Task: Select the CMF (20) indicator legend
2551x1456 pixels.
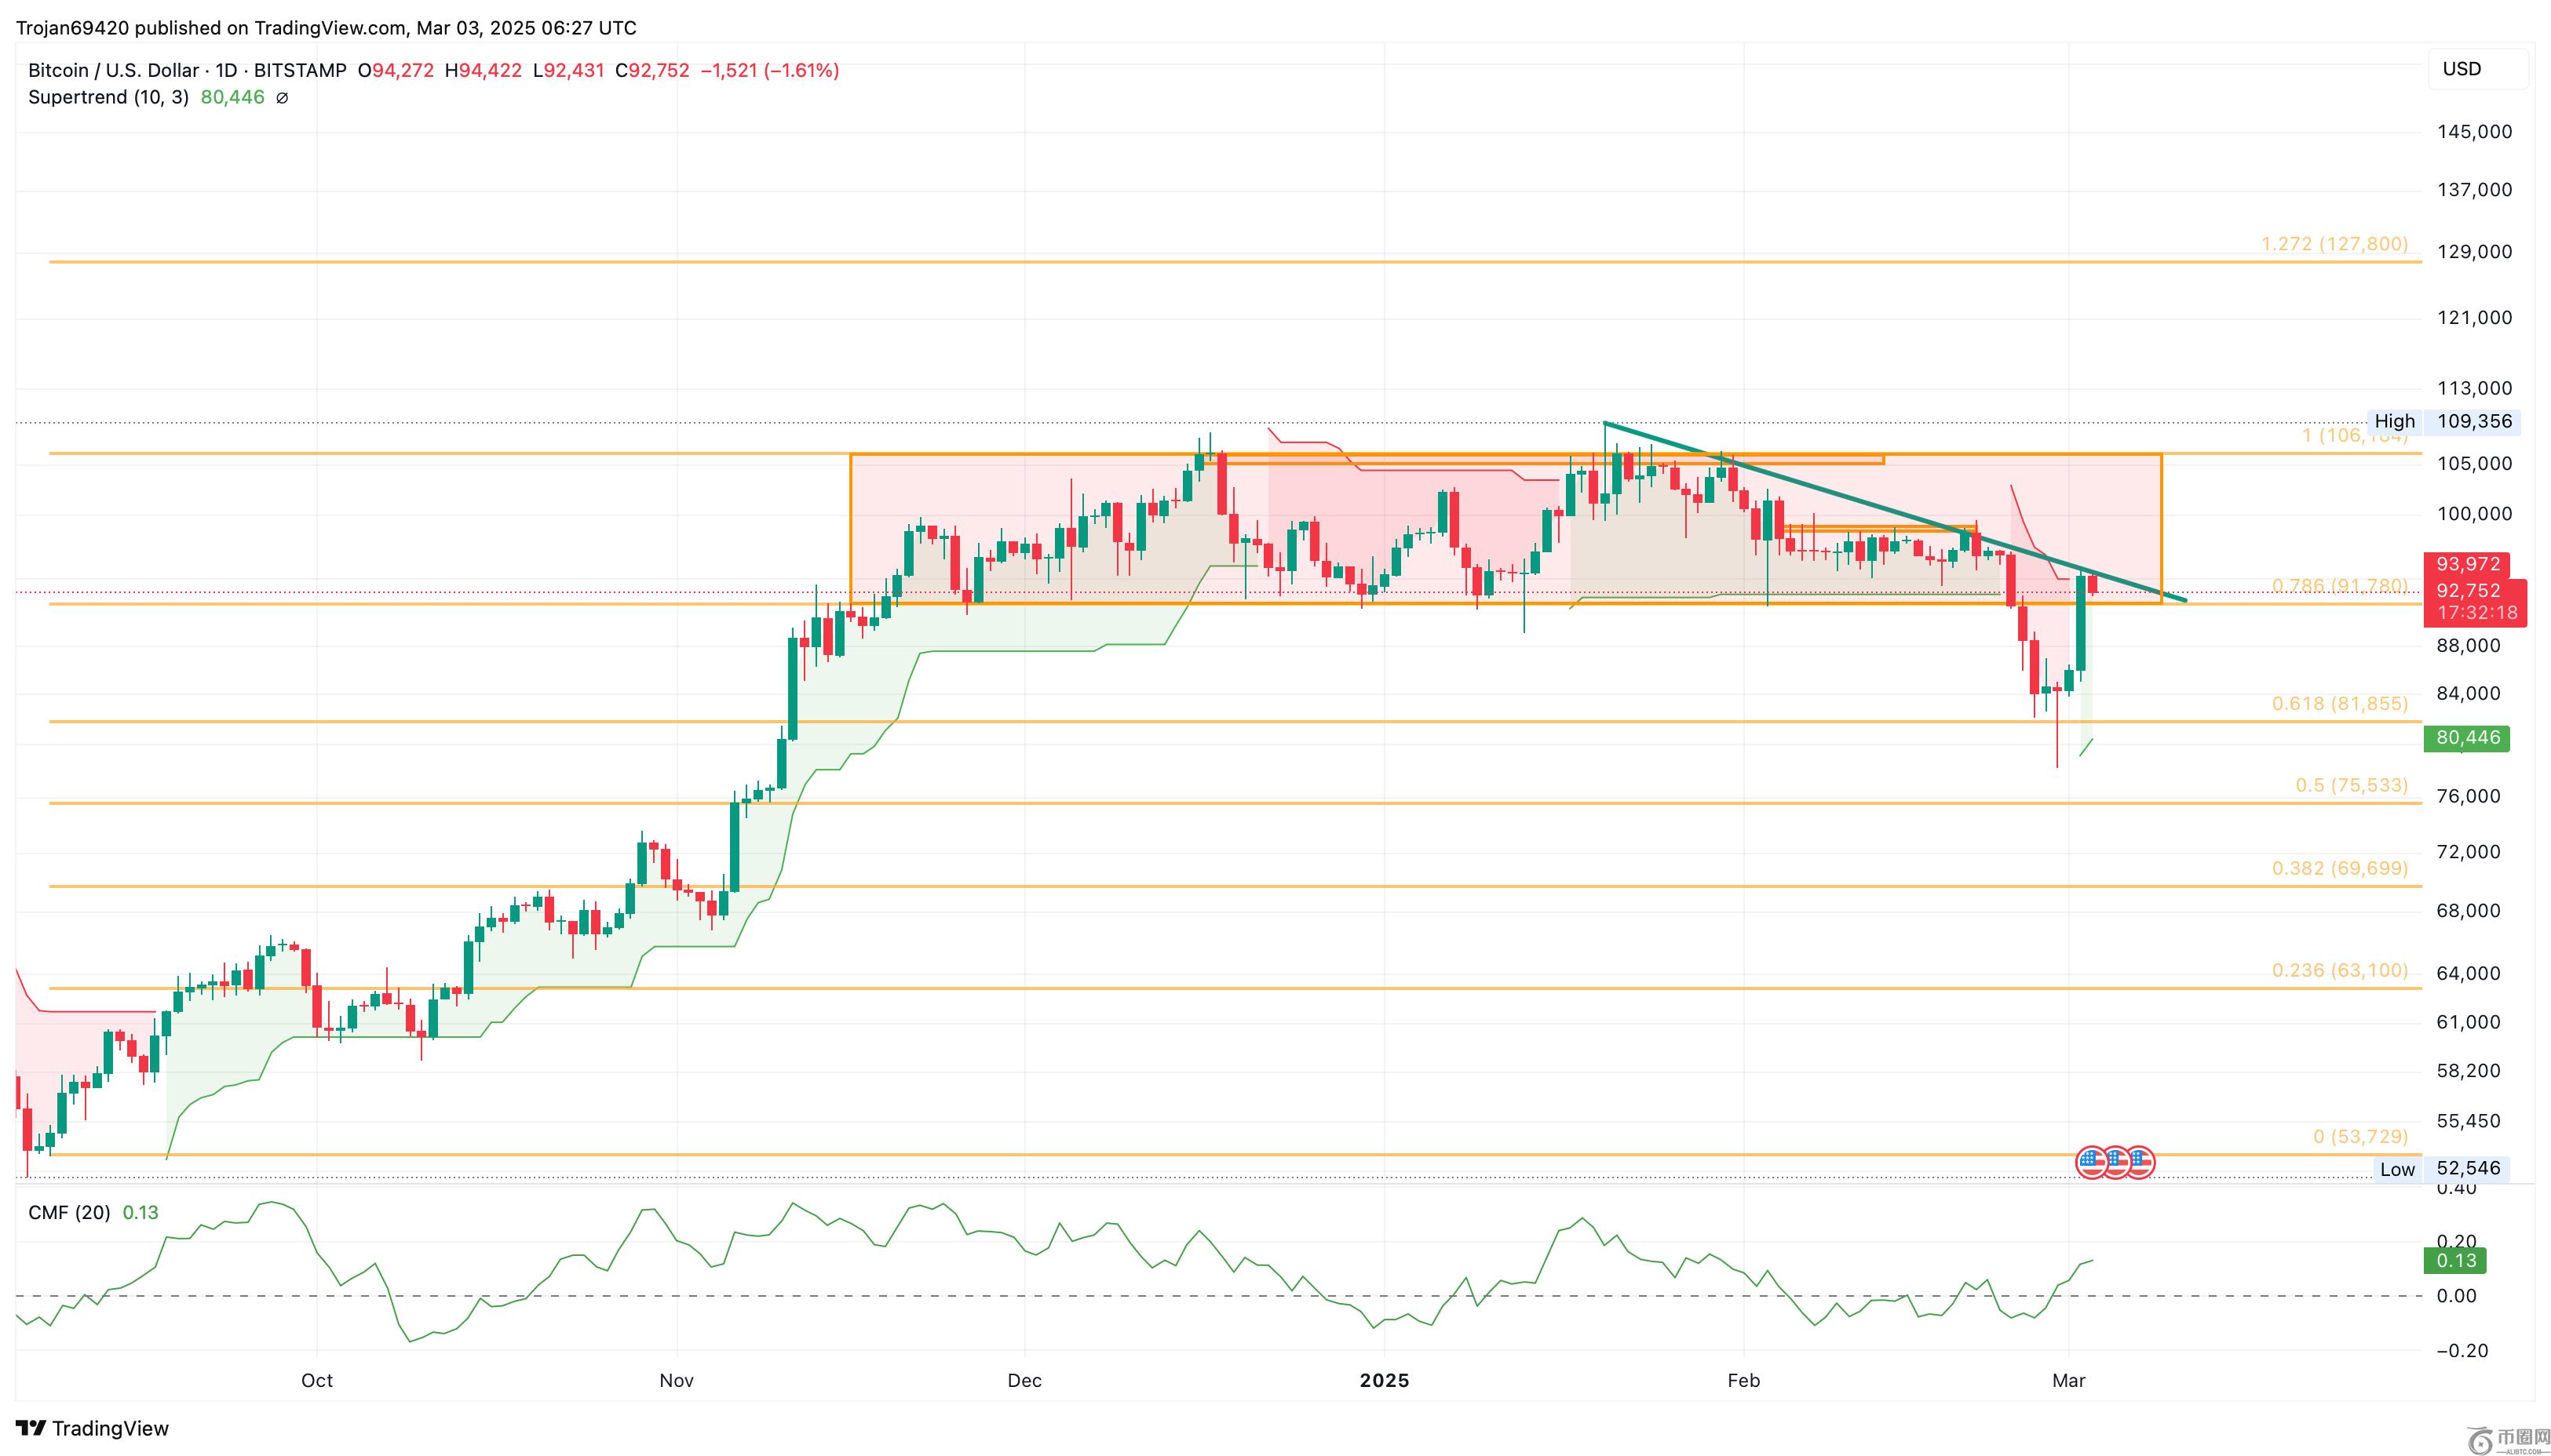Action: pyautogui.click(x=69, y=1212)
